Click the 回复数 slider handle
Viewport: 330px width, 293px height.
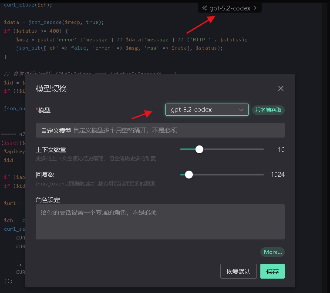[189, 175]
